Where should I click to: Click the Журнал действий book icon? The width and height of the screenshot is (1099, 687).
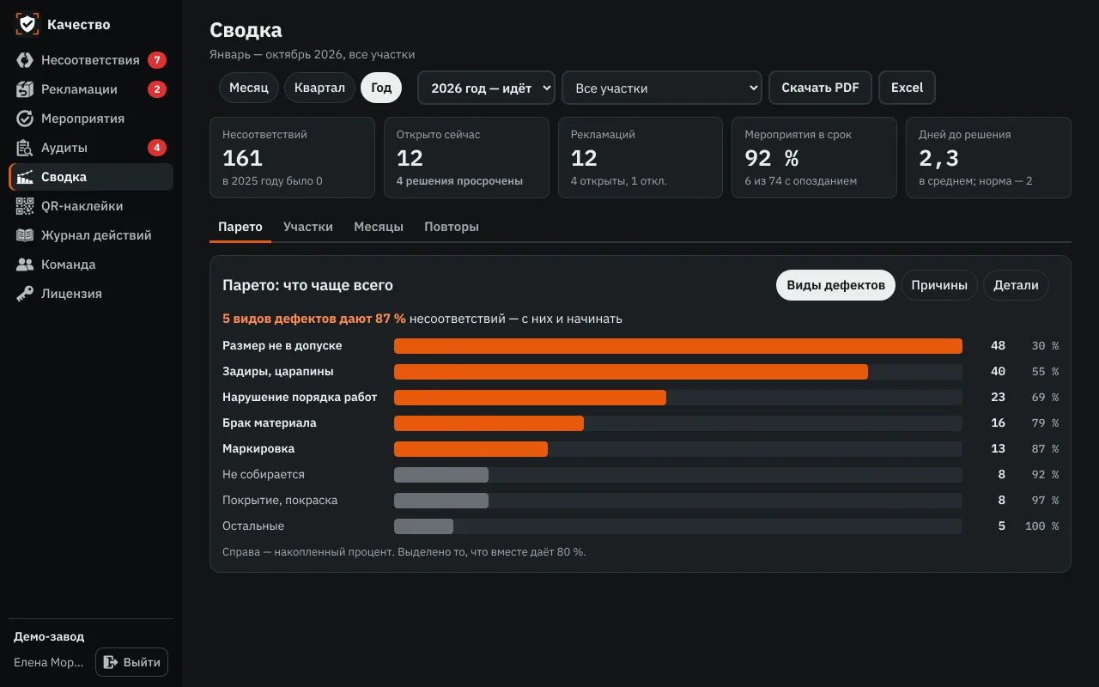click(x=25, y=235)
